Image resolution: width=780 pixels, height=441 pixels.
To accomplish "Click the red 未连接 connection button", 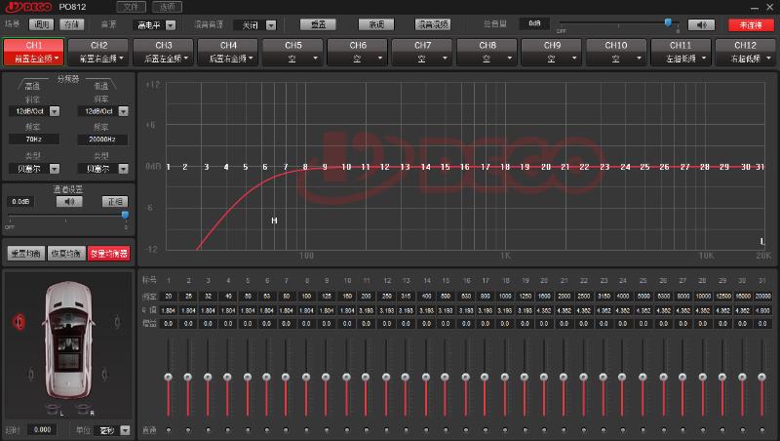I will click(749, 23).
